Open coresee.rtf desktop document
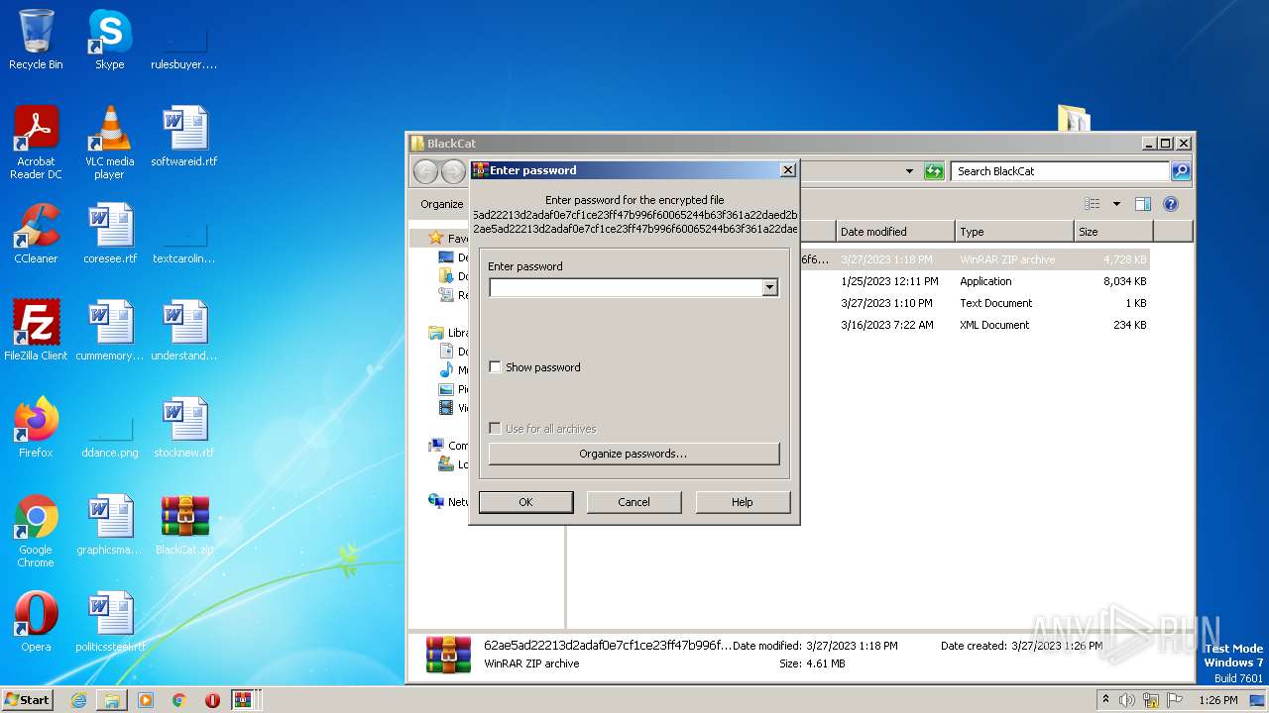Screen dimensions: 1269x713 pyautogui.click(x=109, y=234)
